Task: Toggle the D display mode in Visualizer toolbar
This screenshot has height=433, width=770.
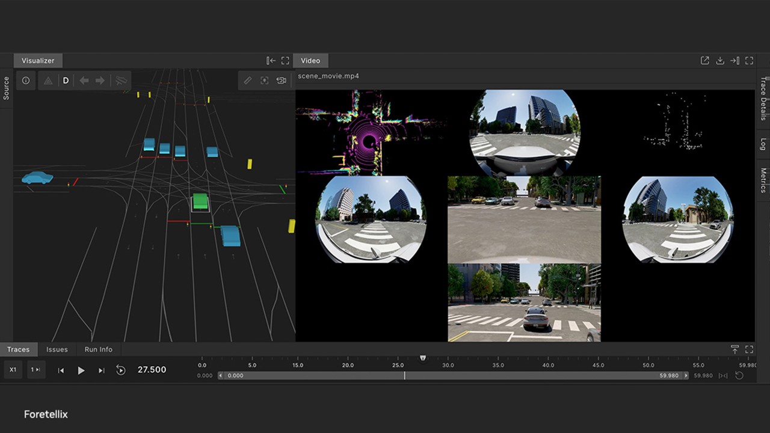Action: point(66,80)
